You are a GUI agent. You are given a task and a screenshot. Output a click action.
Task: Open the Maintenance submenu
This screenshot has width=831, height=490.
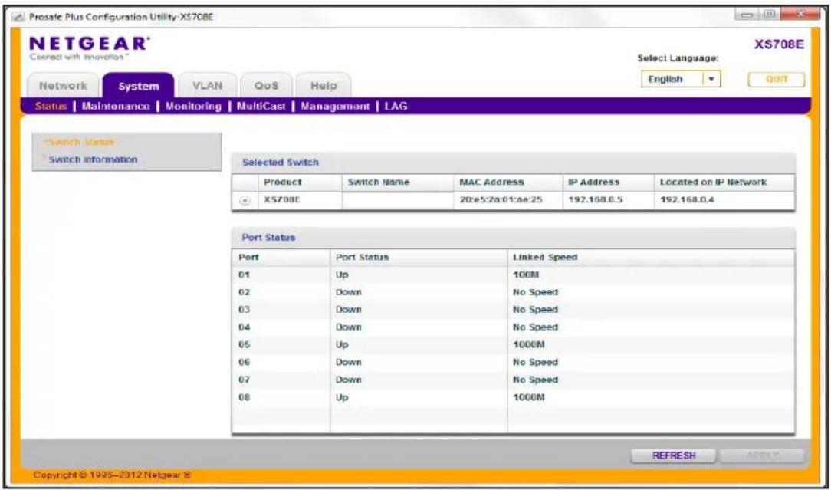click(116, 106)
